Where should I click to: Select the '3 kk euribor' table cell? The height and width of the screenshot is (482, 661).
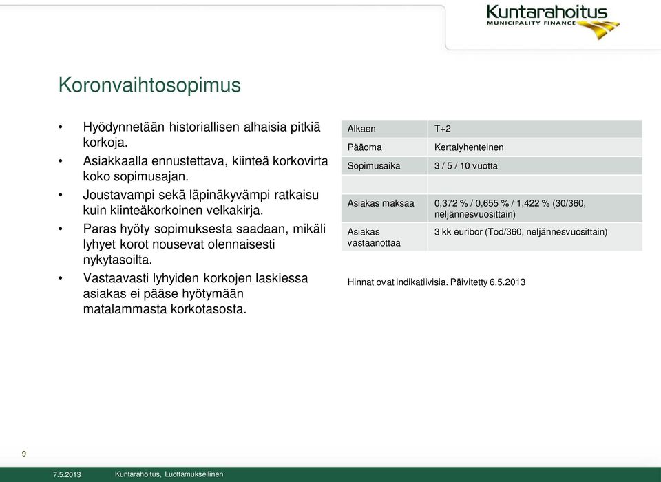535,237
